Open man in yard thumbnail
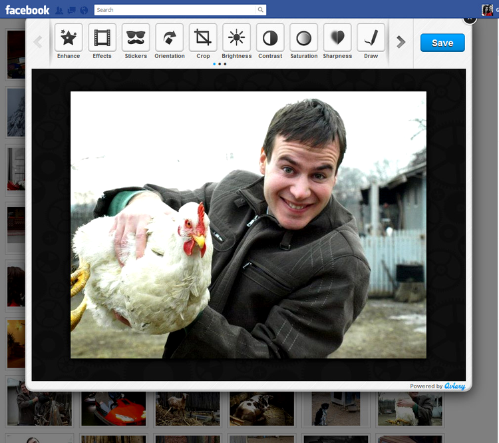 coord(39,403)
